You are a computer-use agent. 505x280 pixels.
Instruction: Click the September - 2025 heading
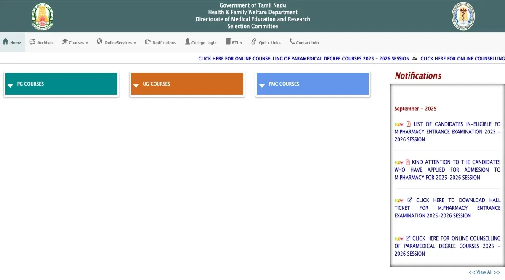tap(415, 109)
